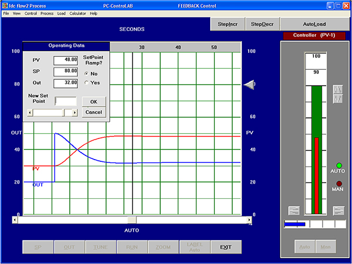Click the blue OUT trace label
Screen dimensions: 352x264
click(x=38, y=185)
